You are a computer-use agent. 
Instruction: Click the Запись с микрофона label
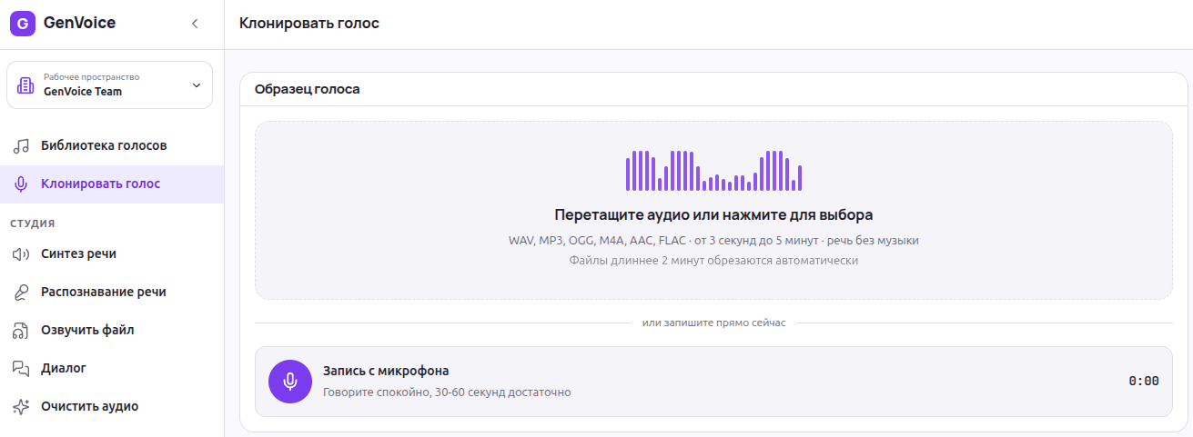386,371
